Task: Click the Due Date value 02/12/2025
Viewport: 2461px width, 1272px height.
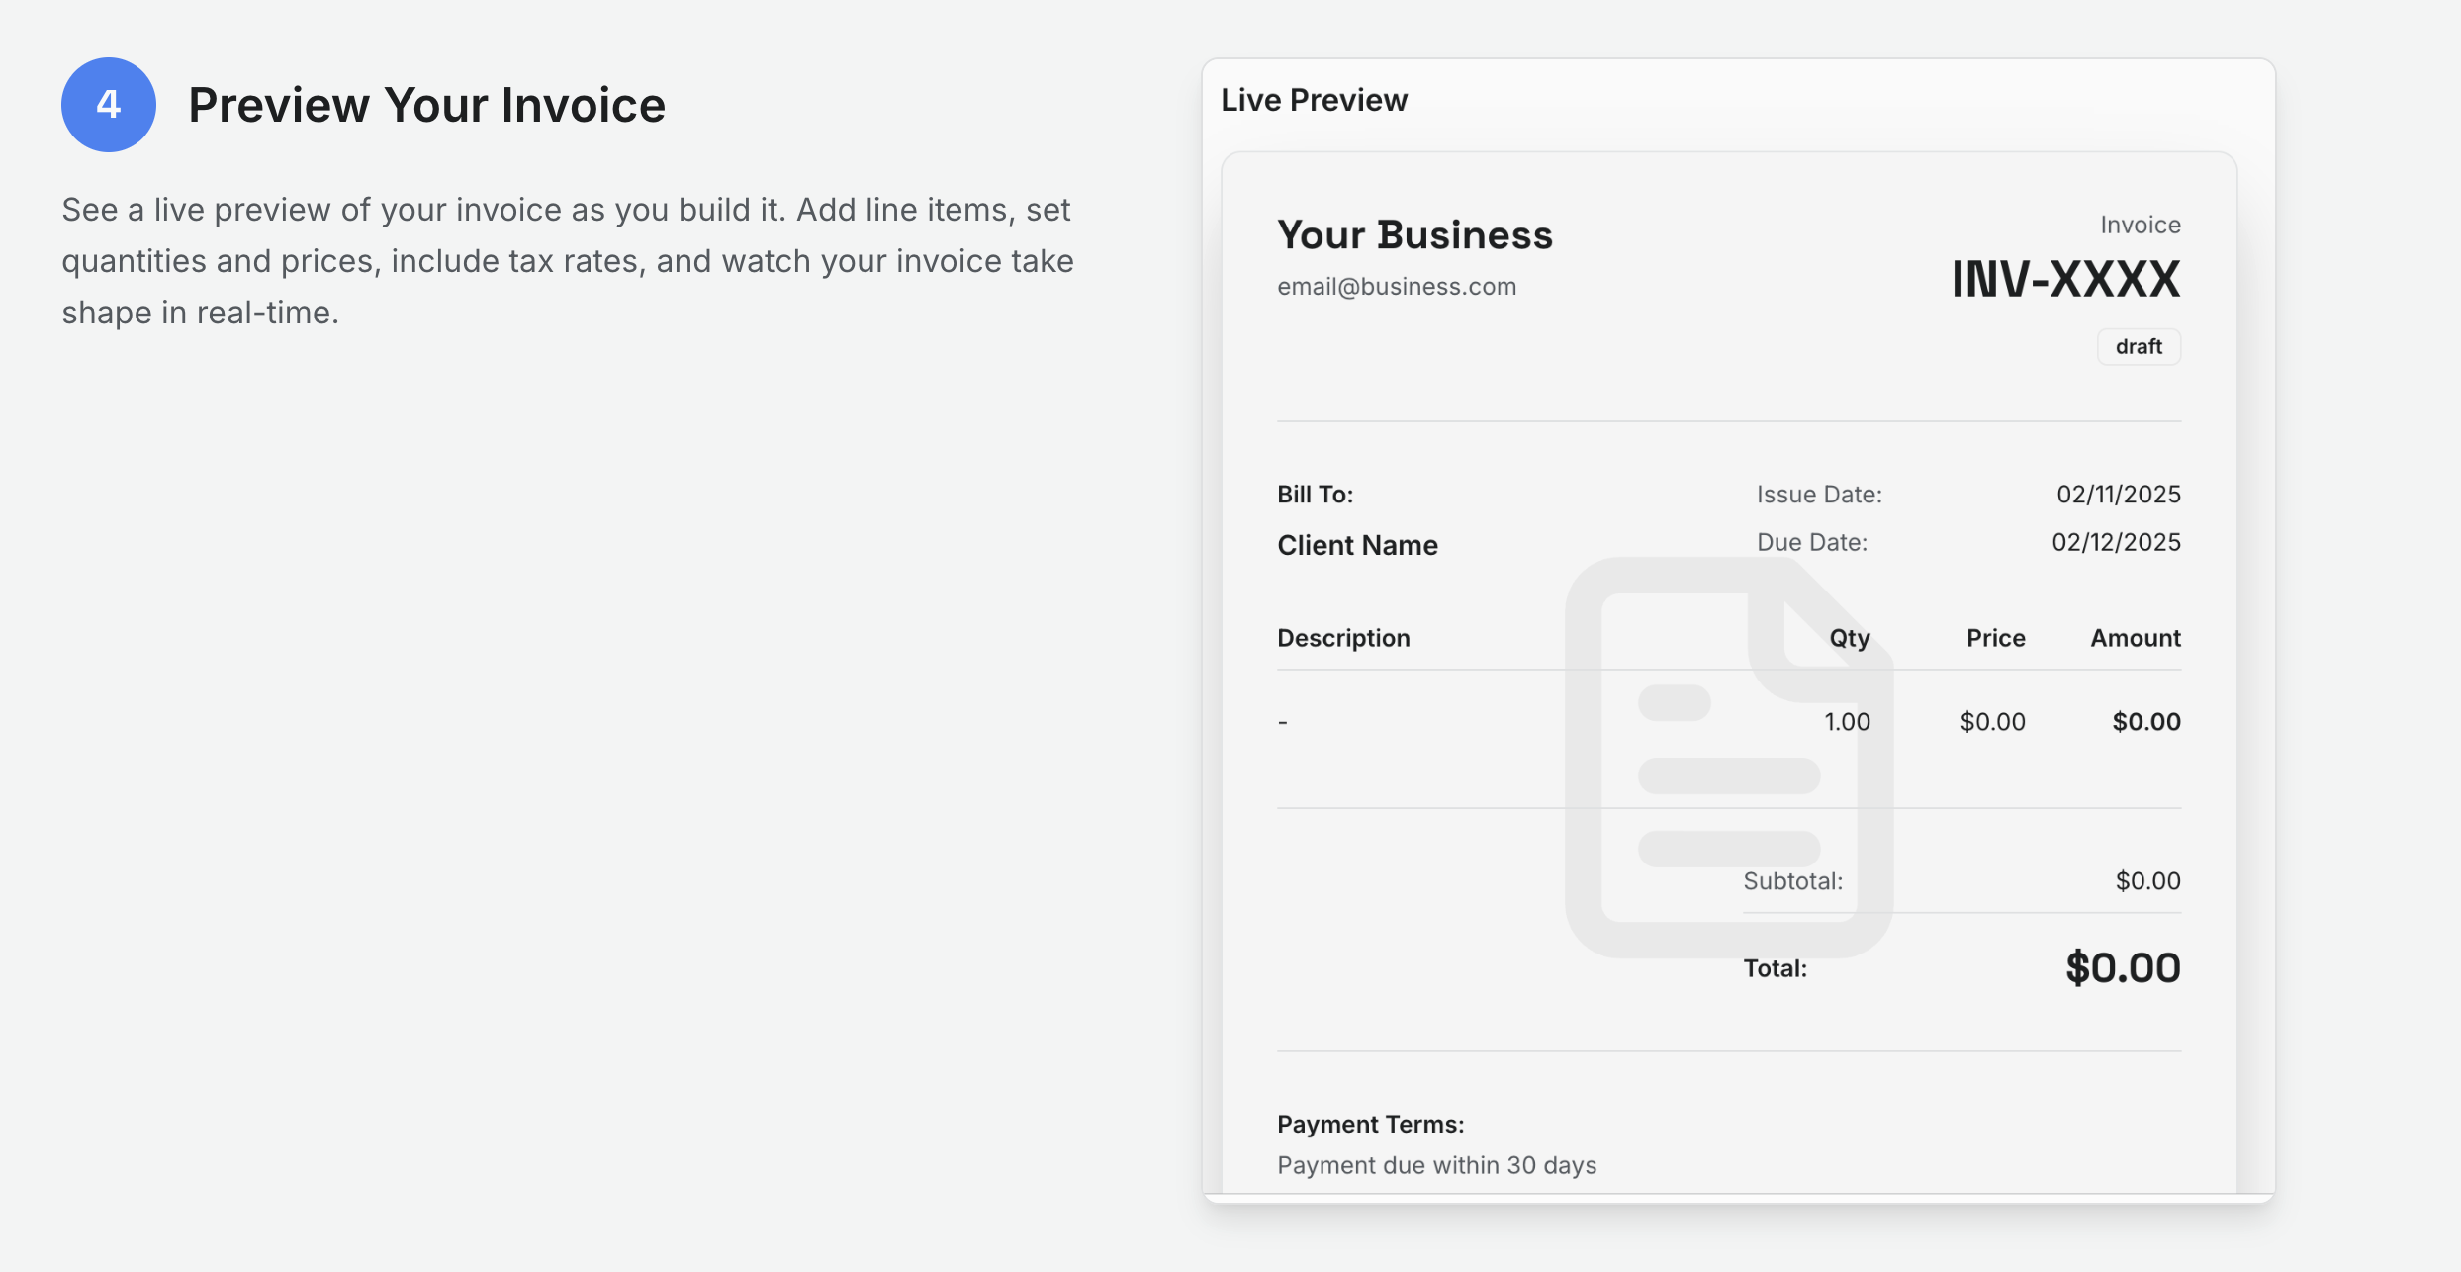Action: point(2117,542)
